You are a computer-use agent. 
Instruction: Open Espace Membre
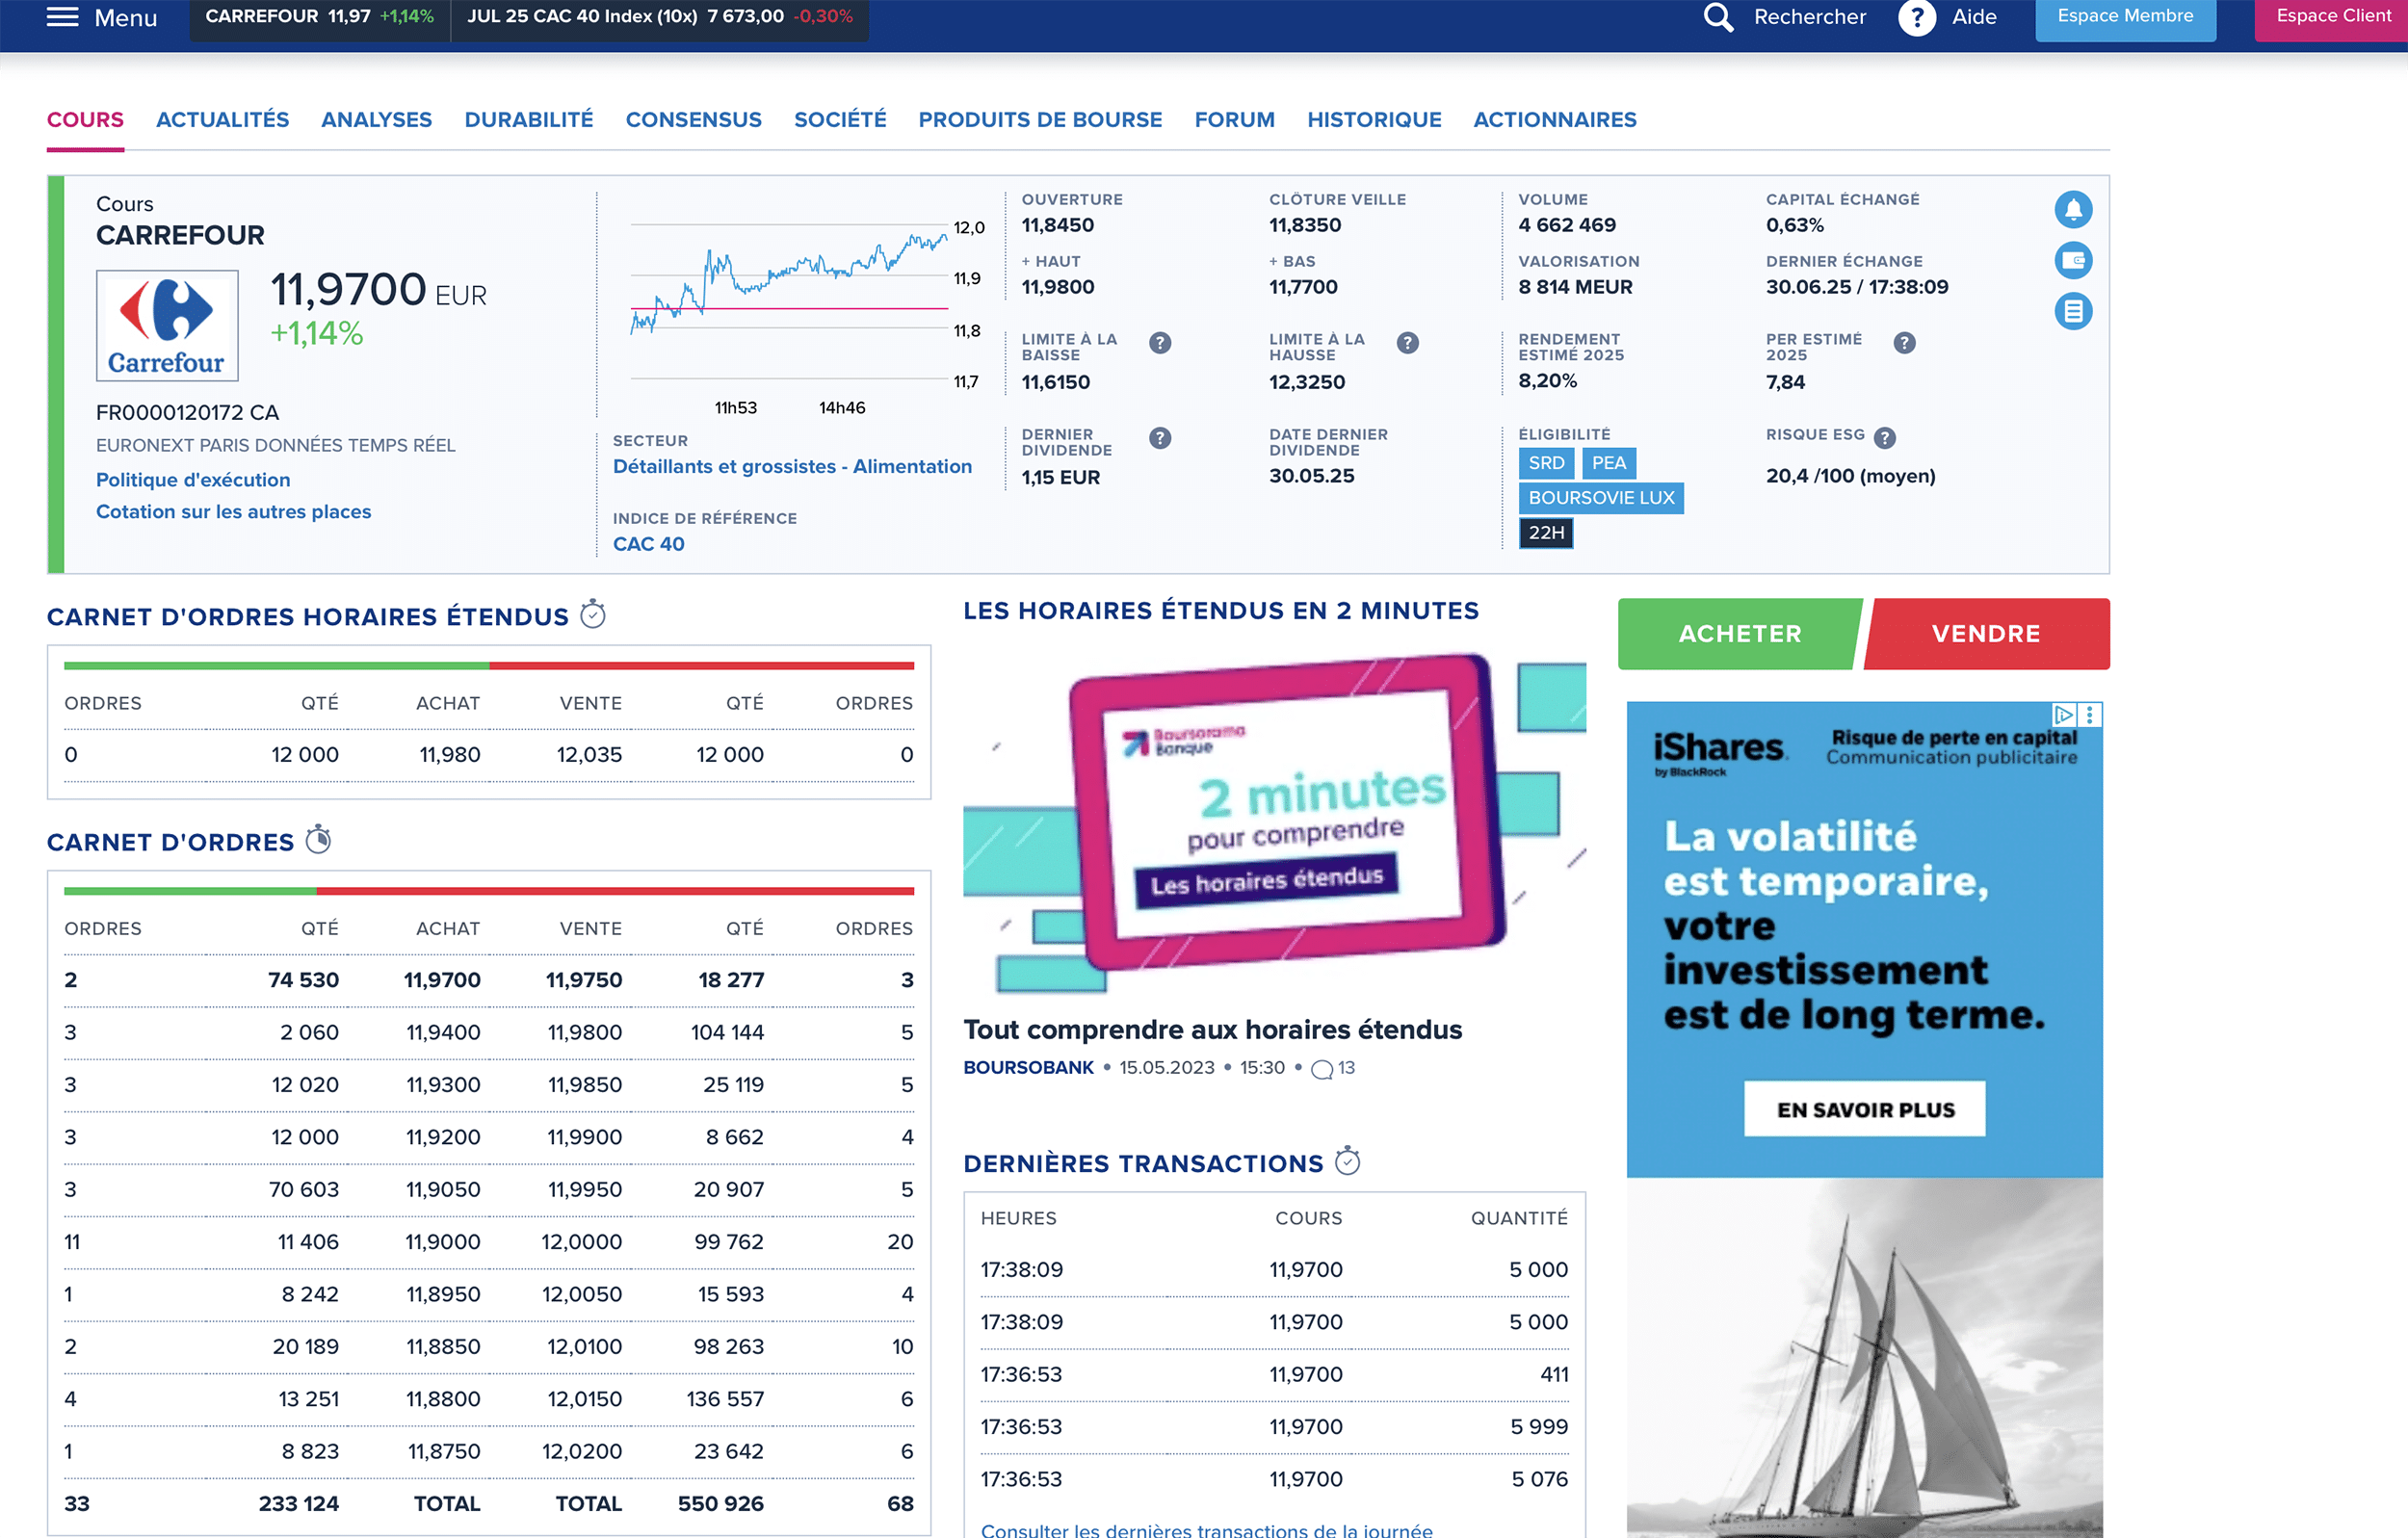[x=2125, y=17]
